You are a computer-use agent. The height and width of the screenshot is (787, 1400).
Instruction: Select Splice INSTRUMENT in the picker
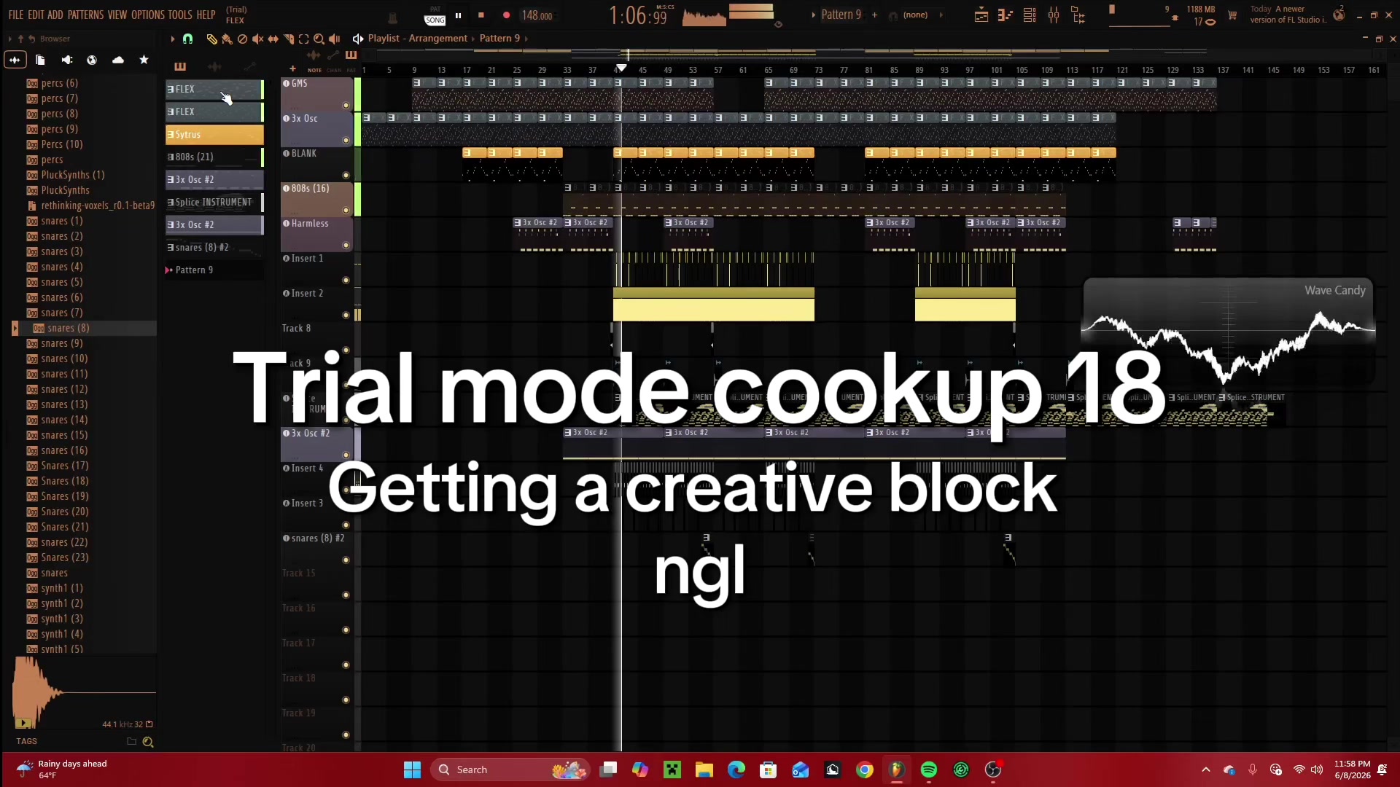click(x=214, y=203)
